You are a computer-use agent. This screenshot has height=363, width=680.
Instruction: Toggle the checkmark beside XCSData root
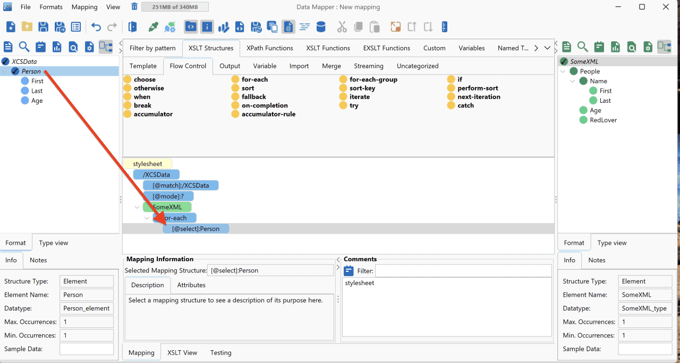6,61
